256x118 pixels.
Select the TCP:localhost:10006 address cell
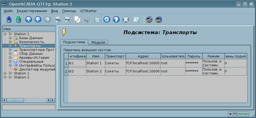(143, 71)
